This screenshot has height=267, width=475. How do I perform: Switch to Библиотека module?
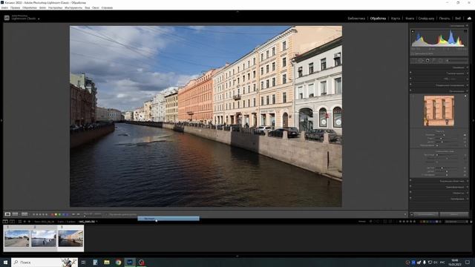tap(356, 19)
